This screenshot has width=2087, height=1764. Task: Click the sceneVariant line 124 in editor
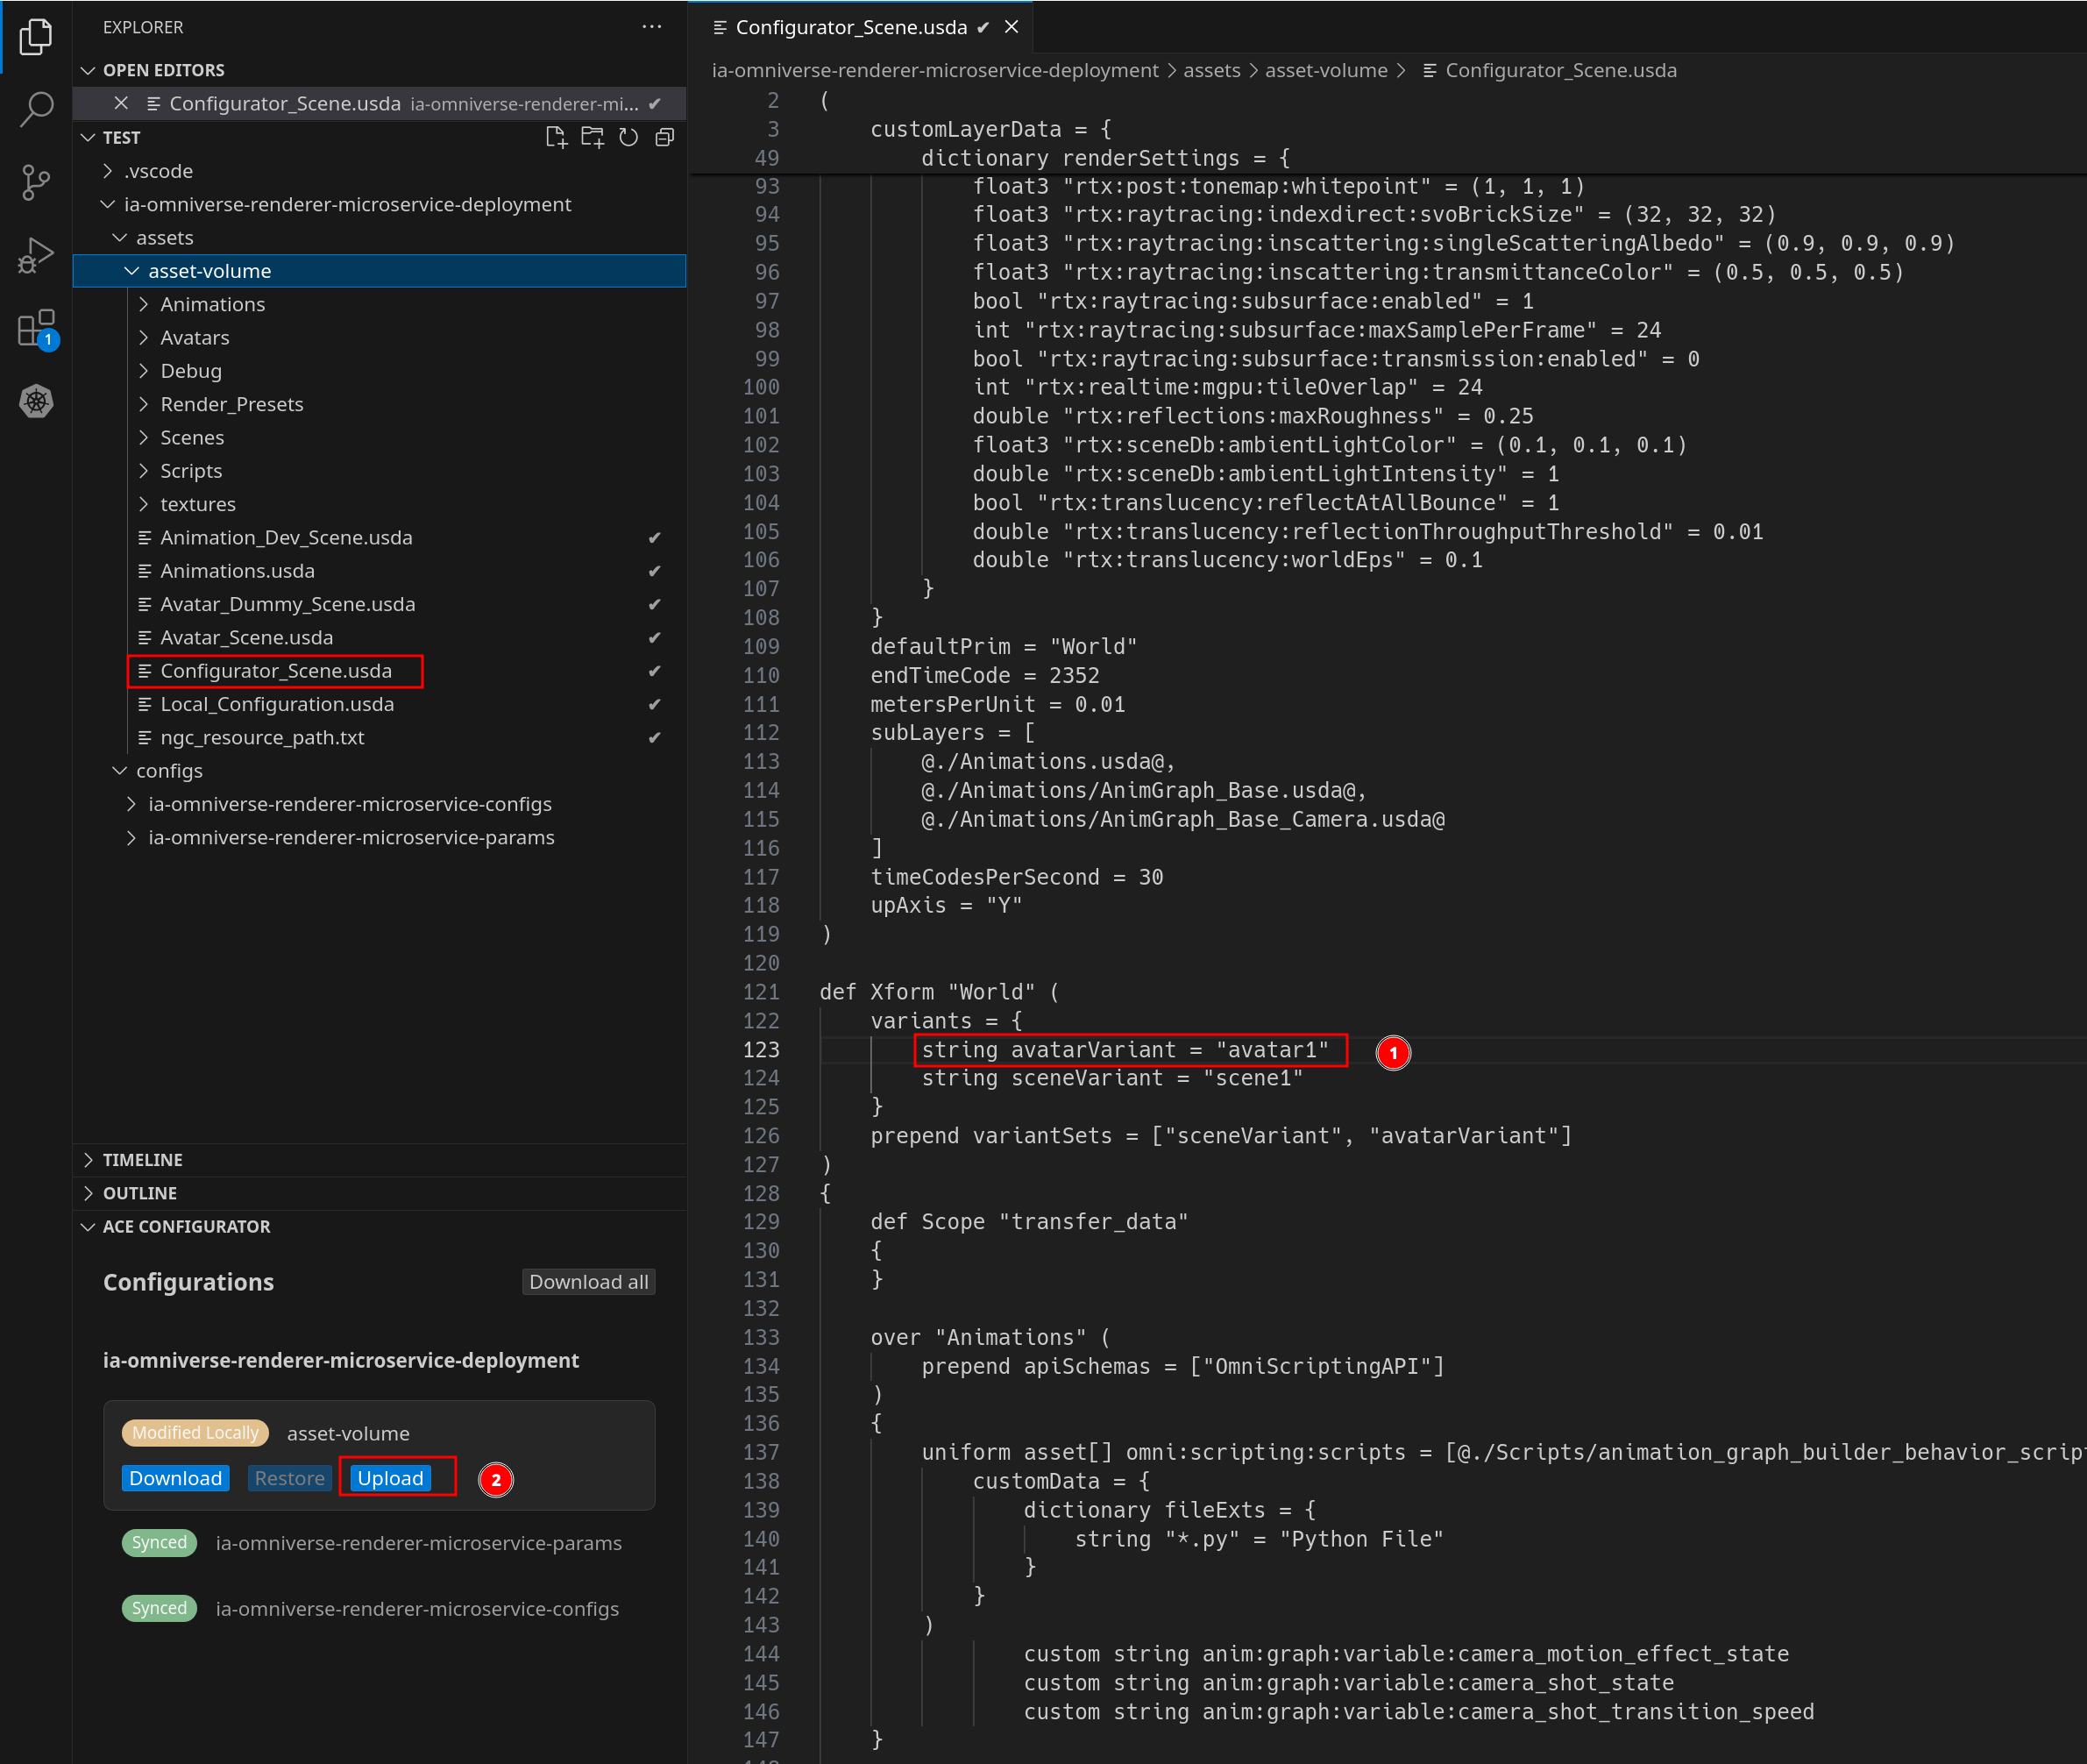click(x=1111, y=1078)
